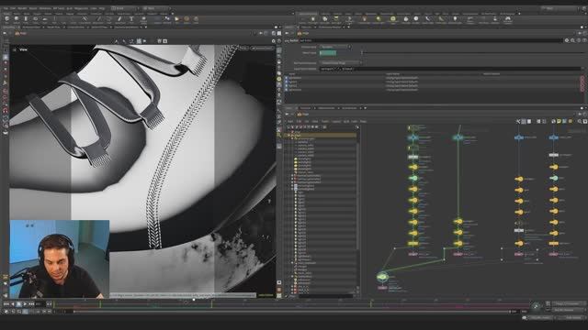Screen dimensions: 588x330
Task: Select the large green circled node in network
Action: point(382,277)
